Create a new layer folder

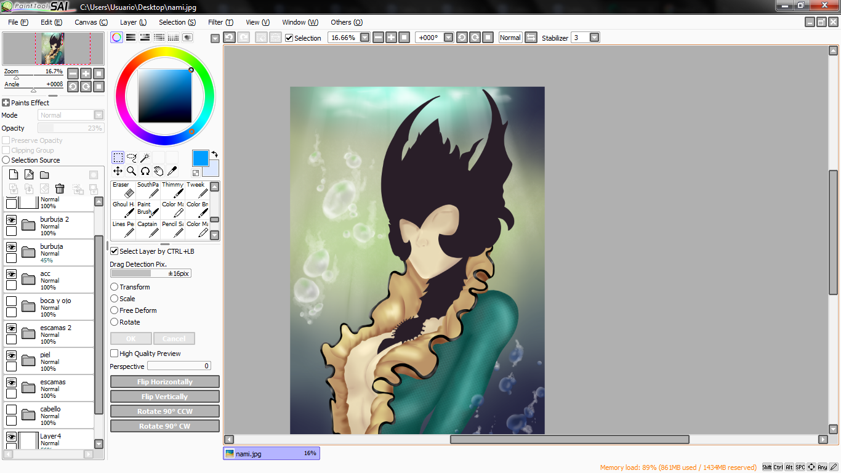coord(44,175)
